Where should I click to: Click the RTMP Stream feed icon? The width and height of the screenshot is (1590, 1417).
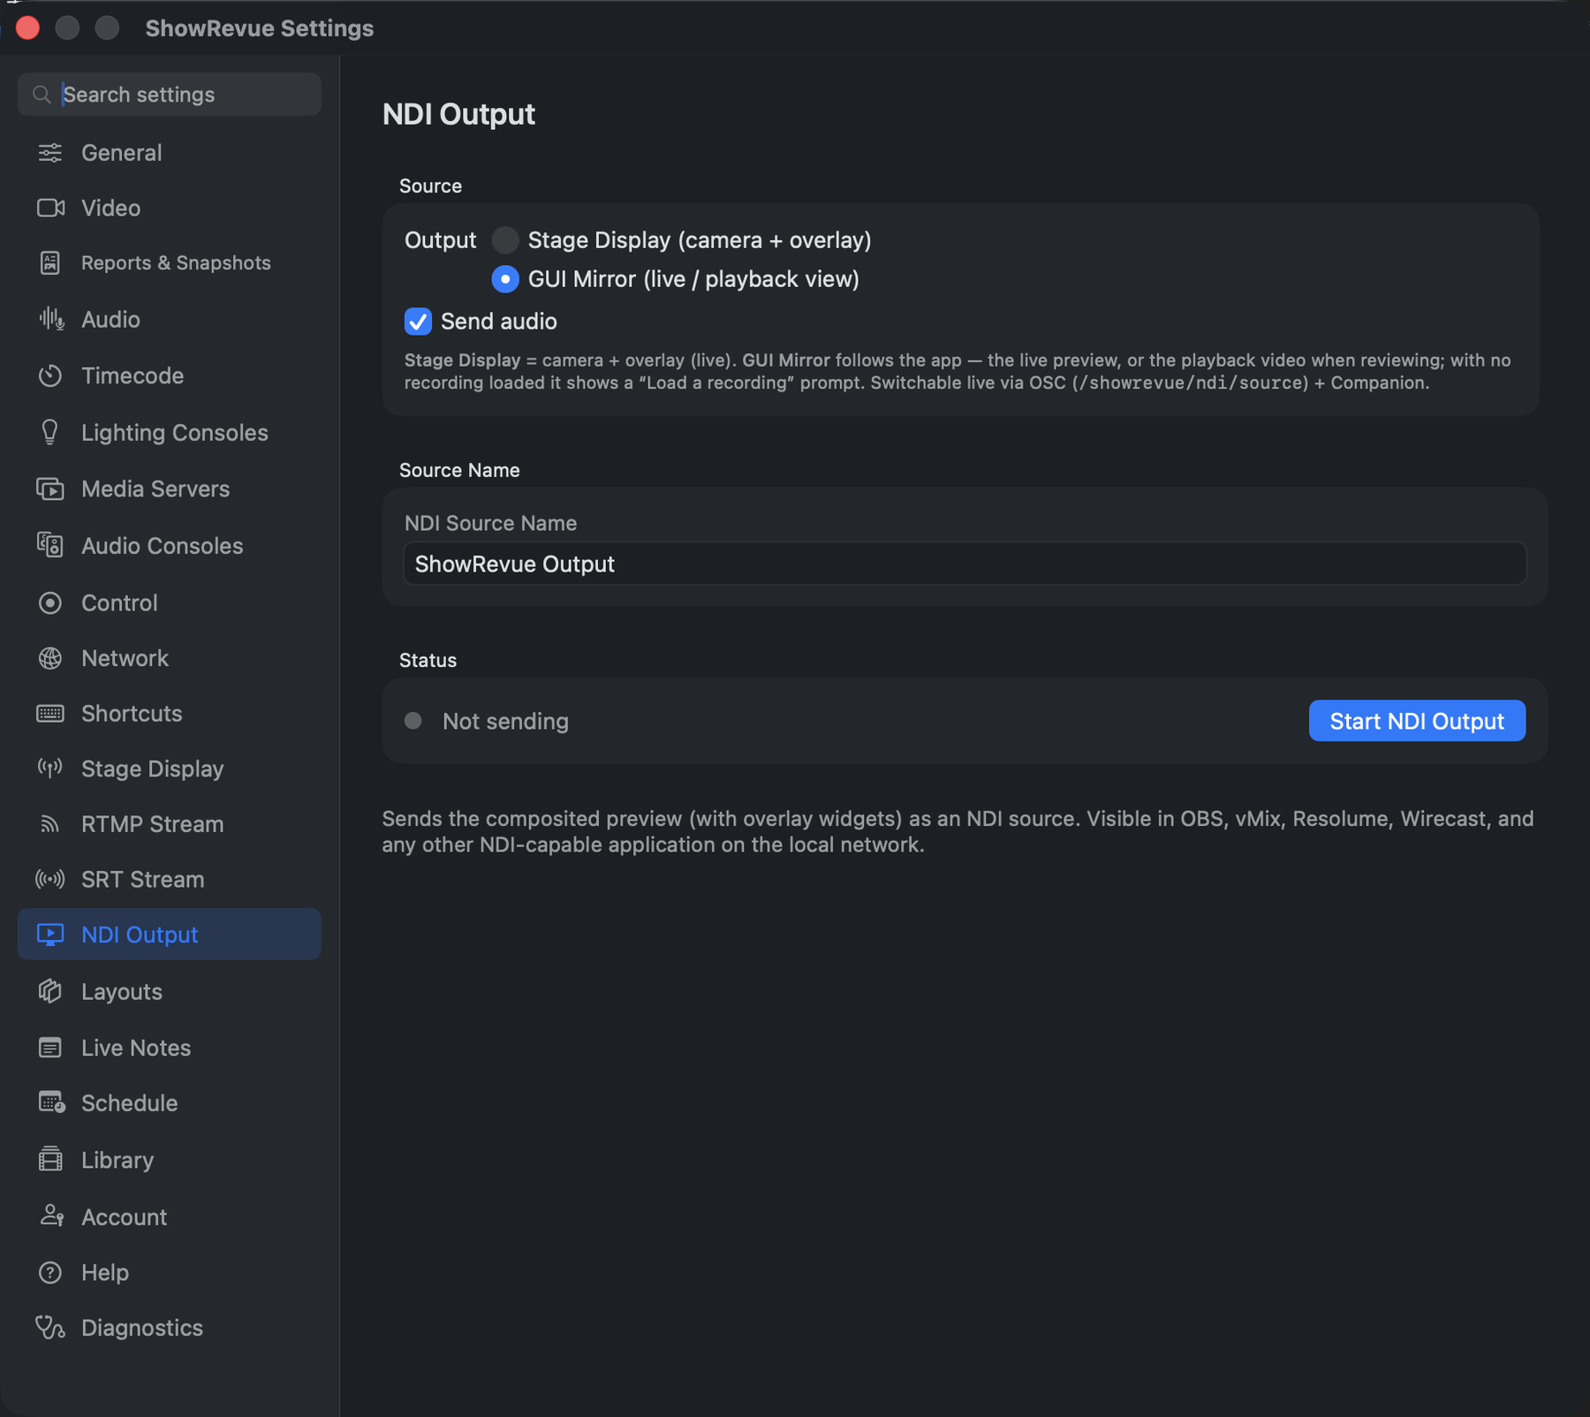point(50,823)
